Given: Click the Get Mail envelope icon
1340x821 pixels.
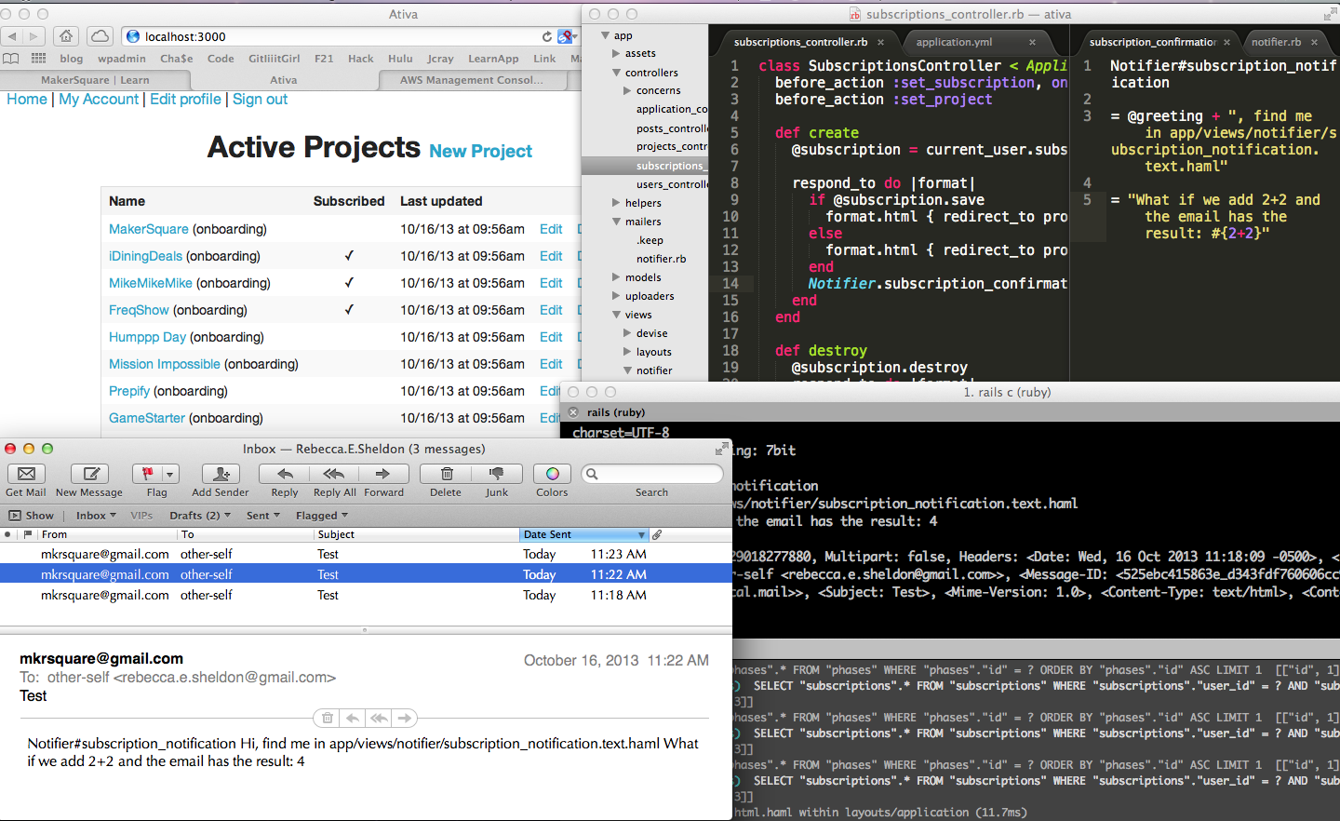Looking at the screenshot, I should click(26, 474).
